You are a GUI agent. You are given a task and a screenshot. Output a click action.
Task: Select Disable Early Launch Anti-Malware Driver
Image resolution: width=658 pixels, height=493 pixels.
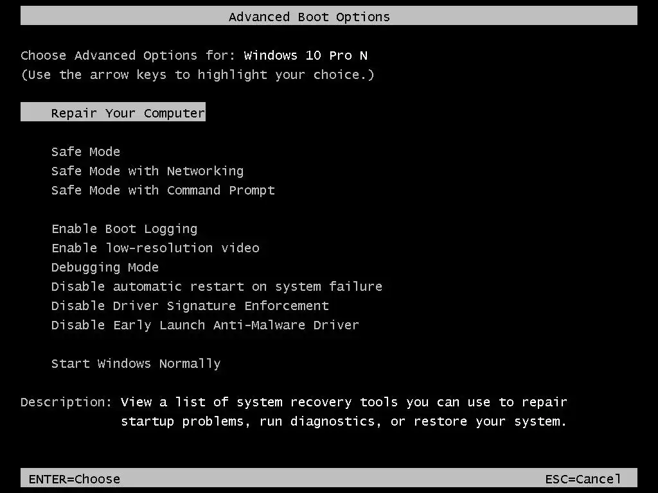[x=205, y=325]
